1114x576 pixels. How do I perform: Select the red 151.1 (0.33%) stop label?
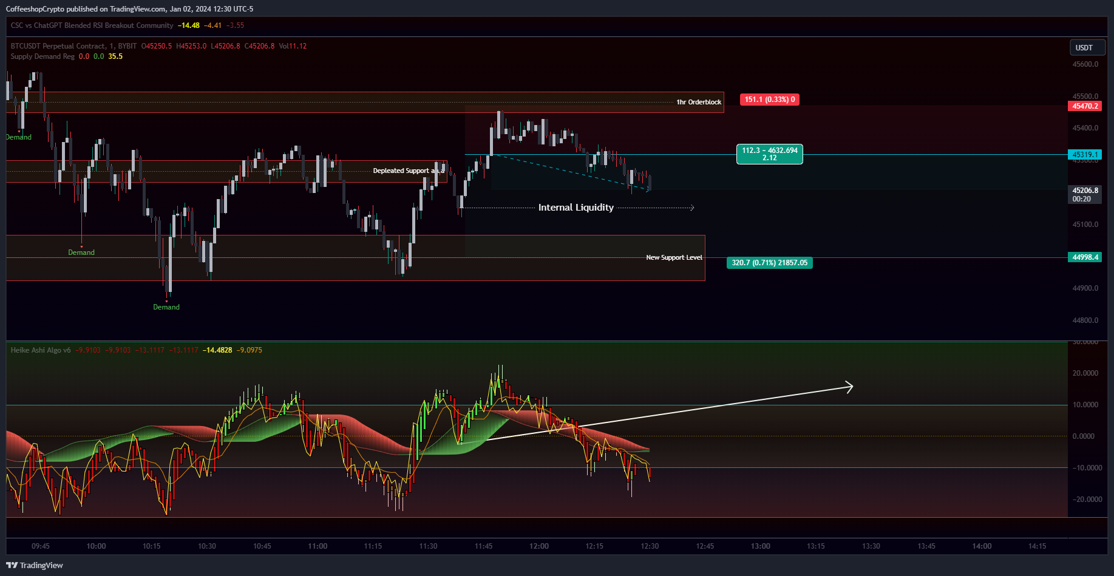769,100
